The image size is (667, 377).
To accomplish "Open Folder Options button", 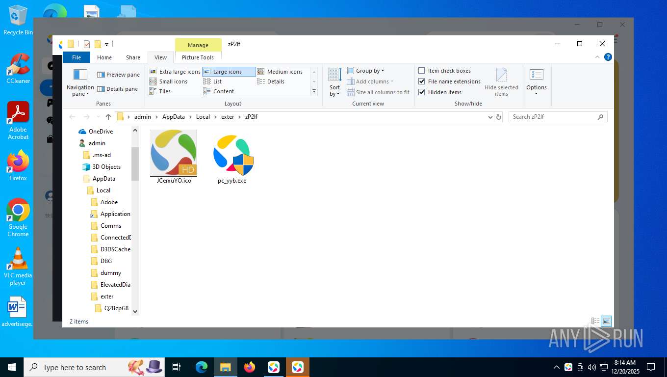I will (537, 82).
